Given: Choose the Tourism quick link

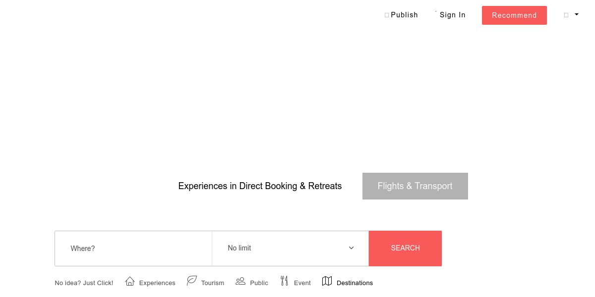Looking at the screenshot, I should click(x=212, y=283).
